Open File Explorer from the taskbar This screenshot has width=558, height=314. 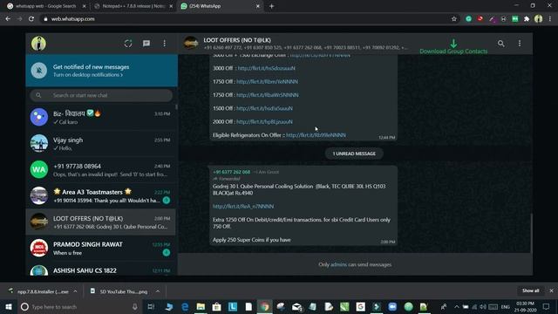201,306
